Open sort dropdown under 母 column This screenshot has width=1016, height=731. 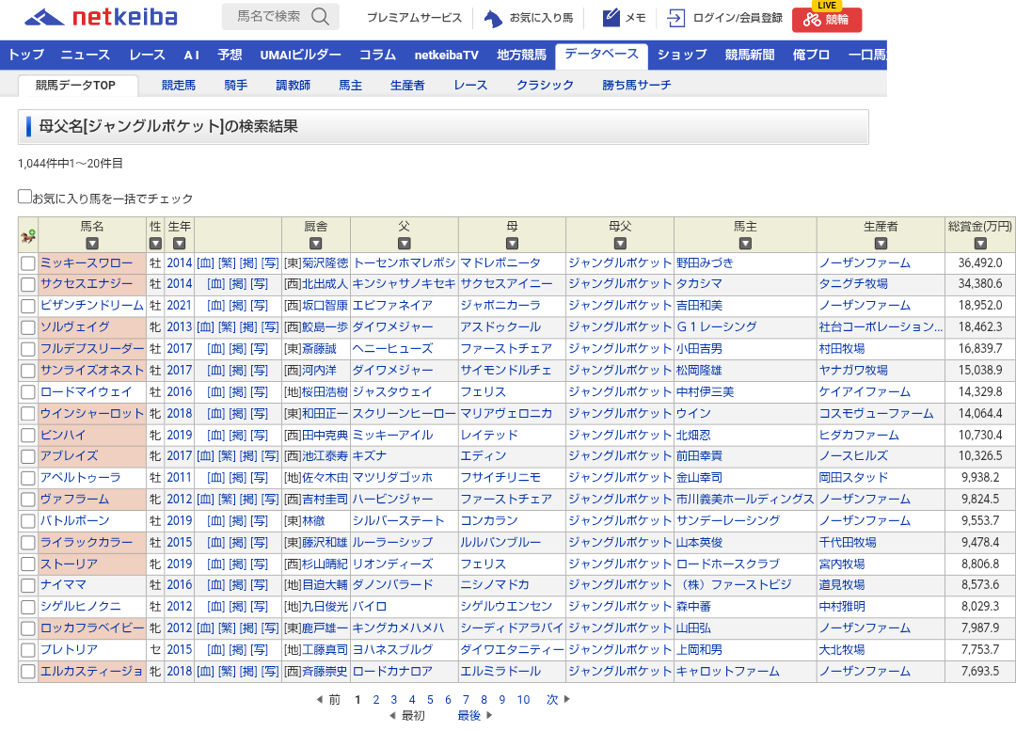[513, 244]
